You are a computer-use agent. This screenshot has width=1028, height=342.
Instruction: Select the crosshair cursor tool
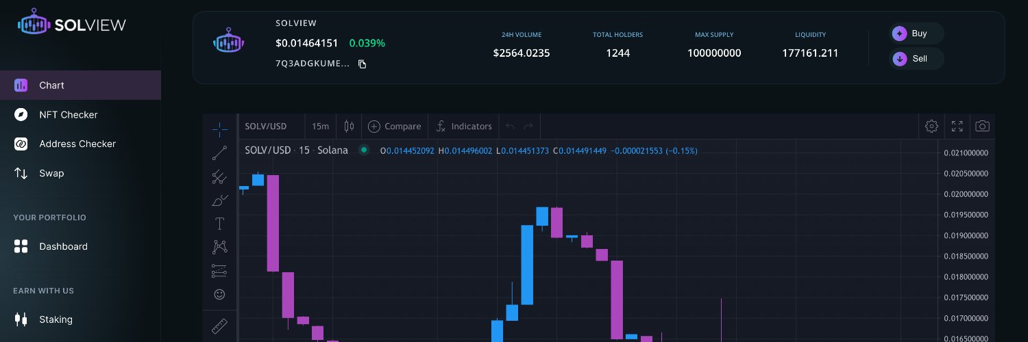click(x=219, y=129)
